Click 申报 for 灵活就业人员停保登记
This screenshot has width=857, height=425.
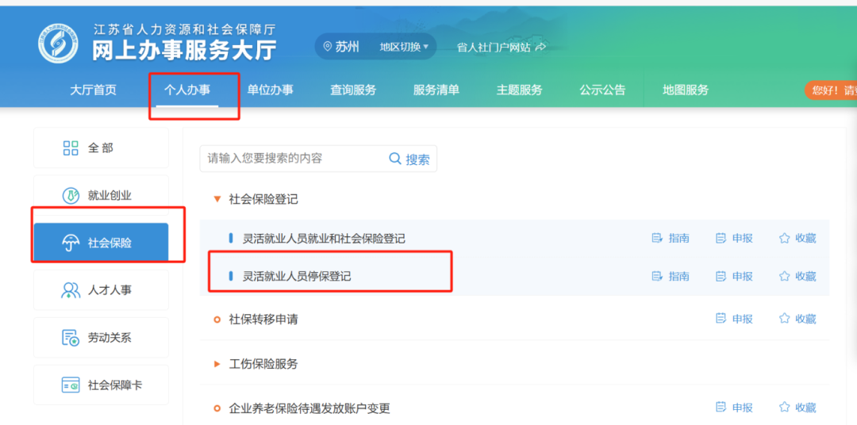(735, 276)
